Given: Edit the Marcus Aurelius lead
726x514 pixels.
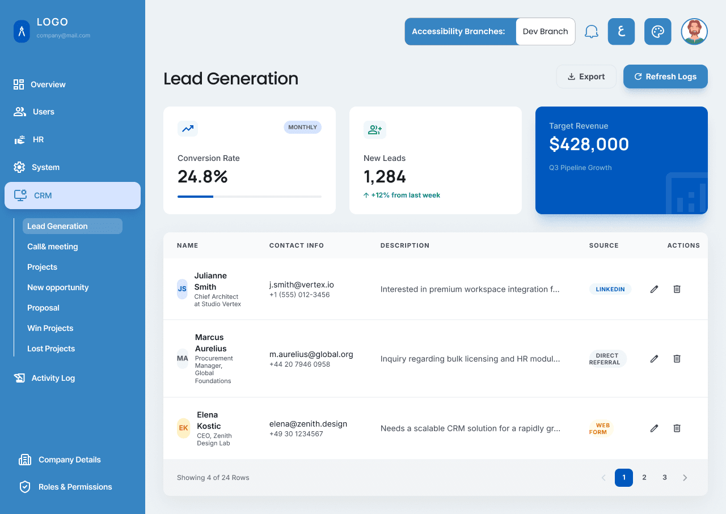Looking at the screenshot, I should pyautogui.click(x=654, y=359).
